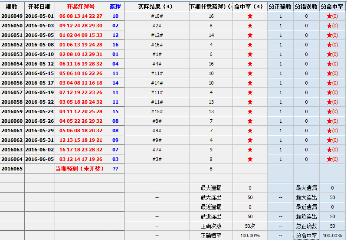Click the focused 总命中率 summary cell

pyautogui.click(x=307, y=235)
